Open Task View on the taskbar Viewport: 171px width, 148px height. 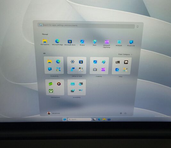tap(94, 119)
